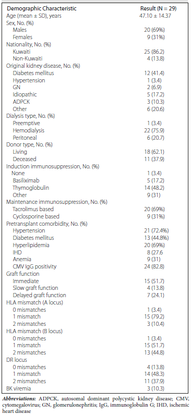
Task: Click the Delayed graft function row
Action: [x=95, y=295]
